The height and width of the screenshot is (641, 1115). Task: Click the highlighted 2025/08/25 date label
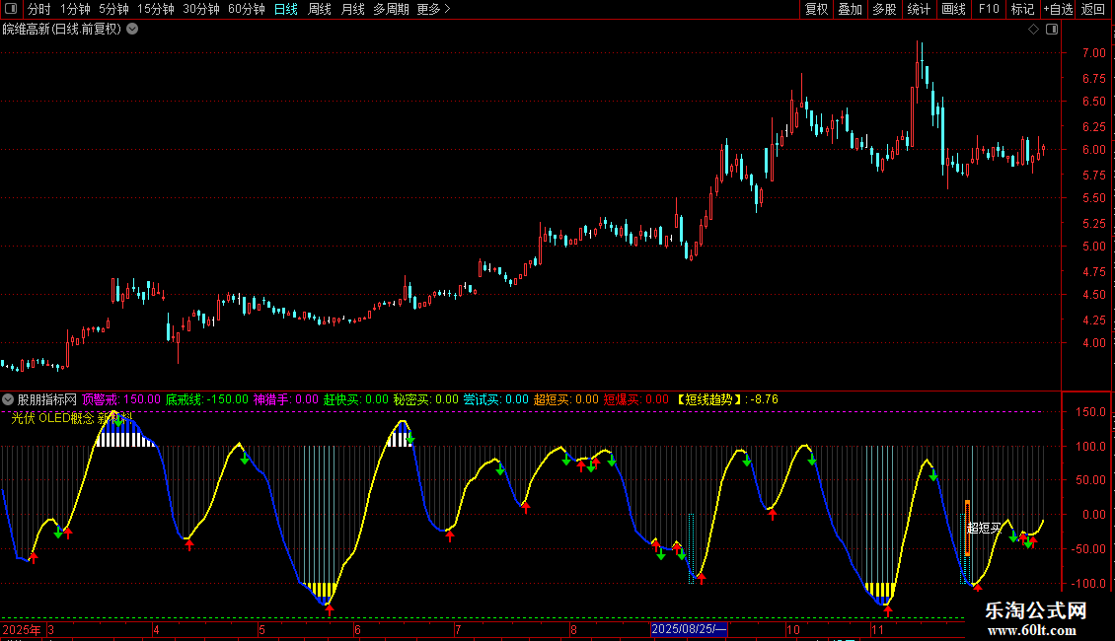click(x=689, y=629)
